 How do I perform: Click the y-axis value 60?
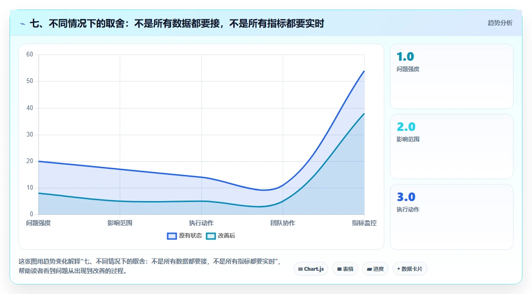[30, 55]
